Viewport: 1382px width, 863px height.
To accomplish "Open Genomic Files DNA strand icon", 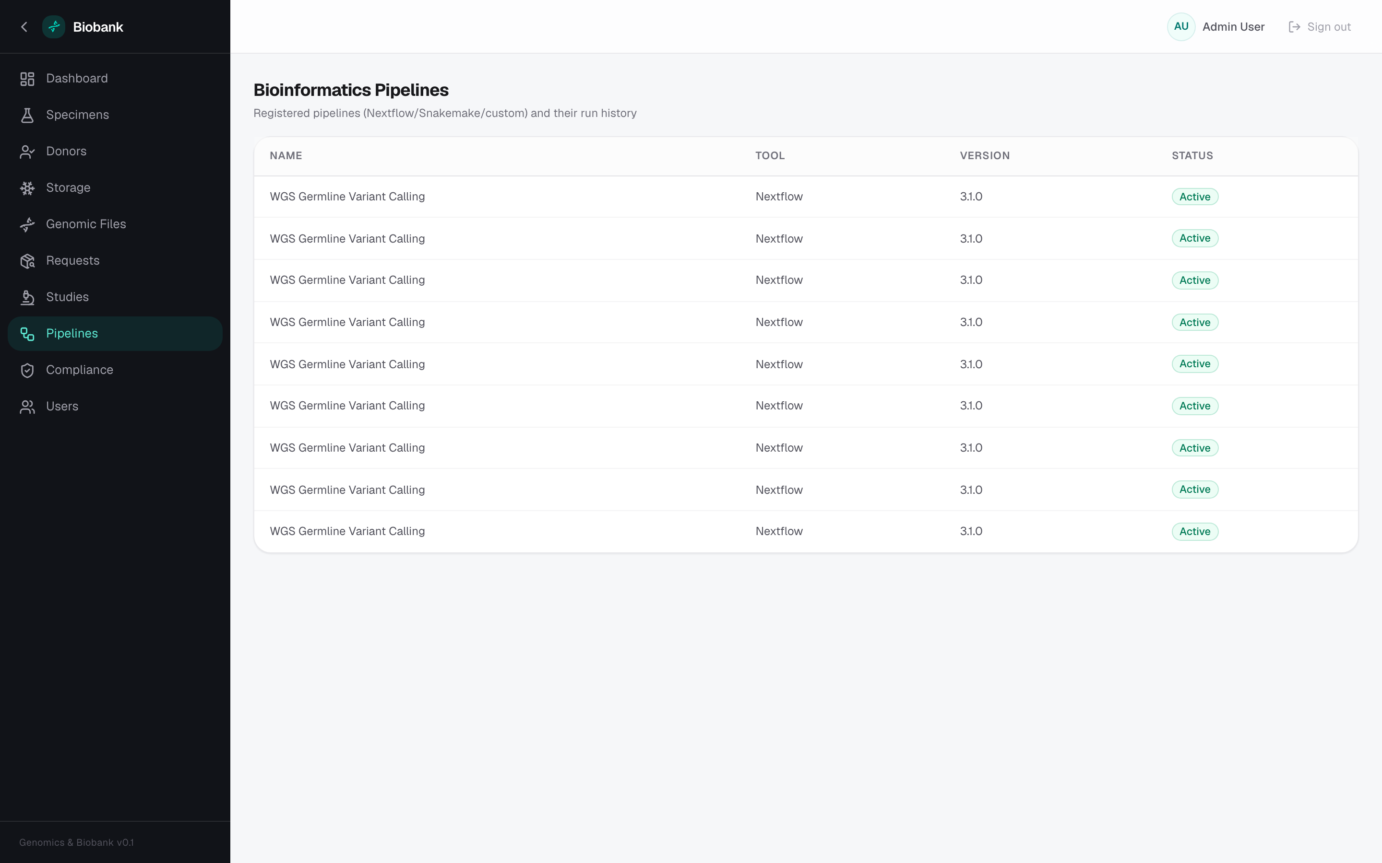I will 27,225.
